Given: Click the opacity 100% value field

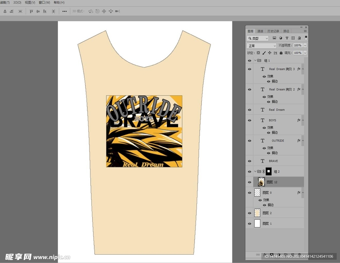Looking at the screenshot, I should pos(298,46).
